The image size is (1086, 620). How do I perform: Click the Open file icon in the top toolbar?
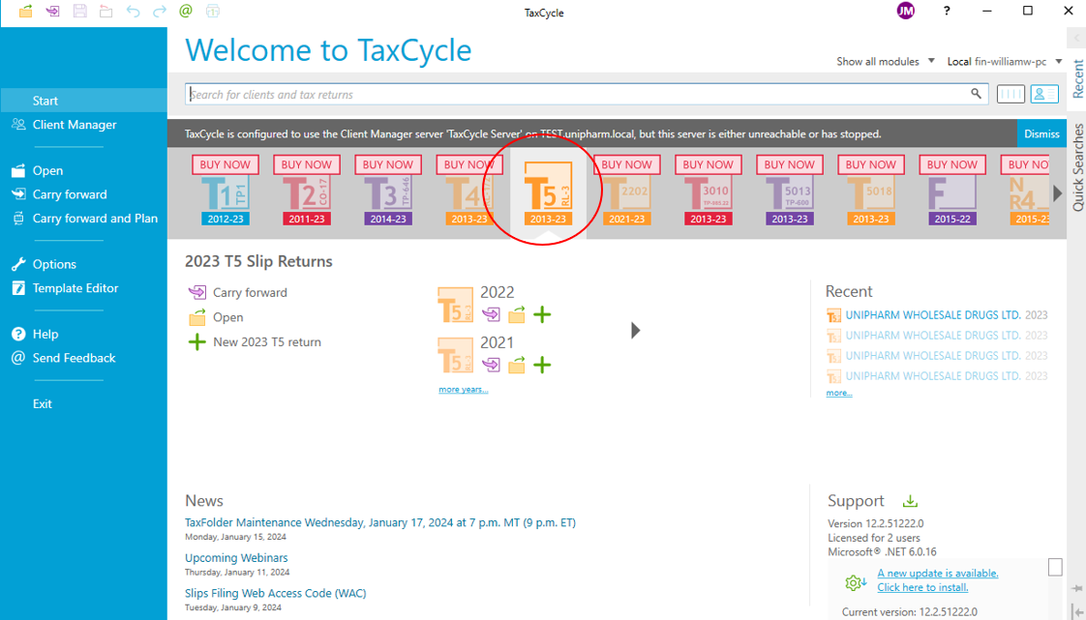(25, 11)
